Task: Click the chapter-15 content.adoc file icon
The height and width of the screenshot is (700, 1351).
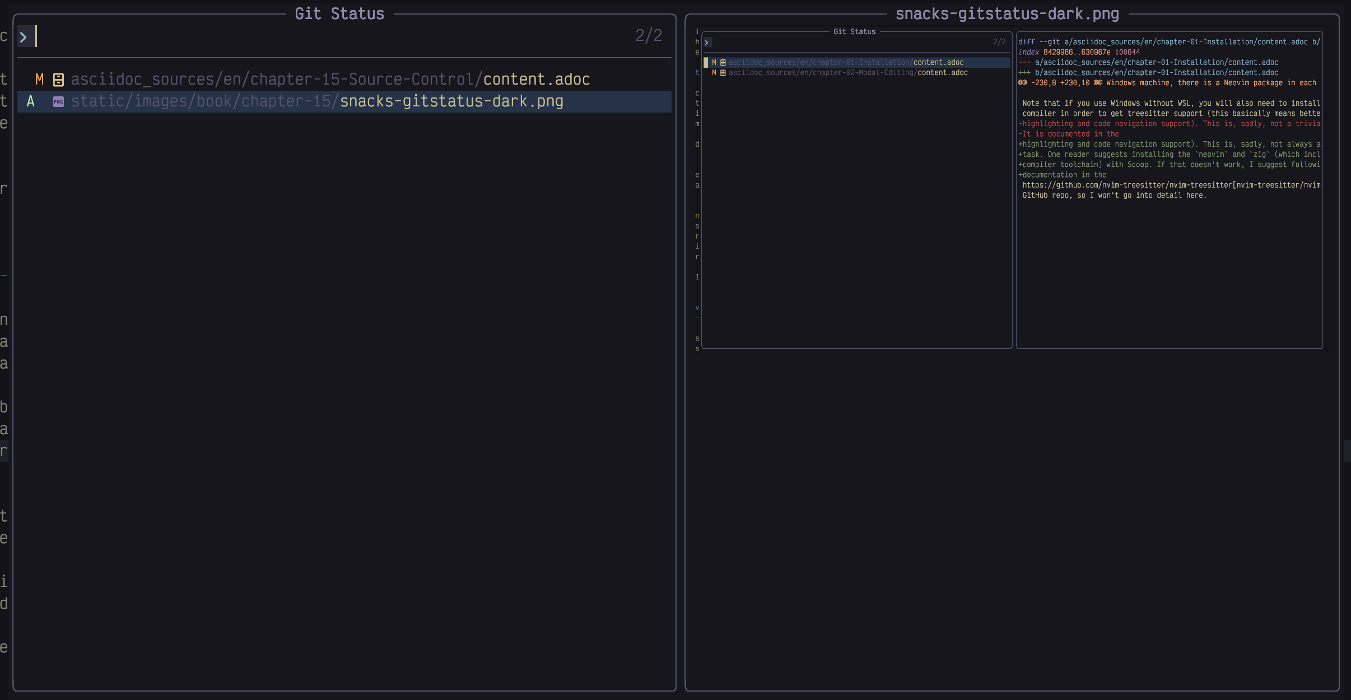Action: tap(58, 80)
